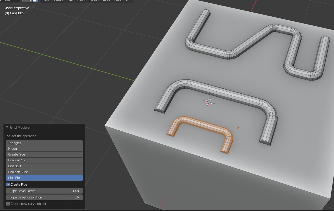Choose the Line split operation
The height and width of the screenshot is (211, 334).
pos(44,166)
